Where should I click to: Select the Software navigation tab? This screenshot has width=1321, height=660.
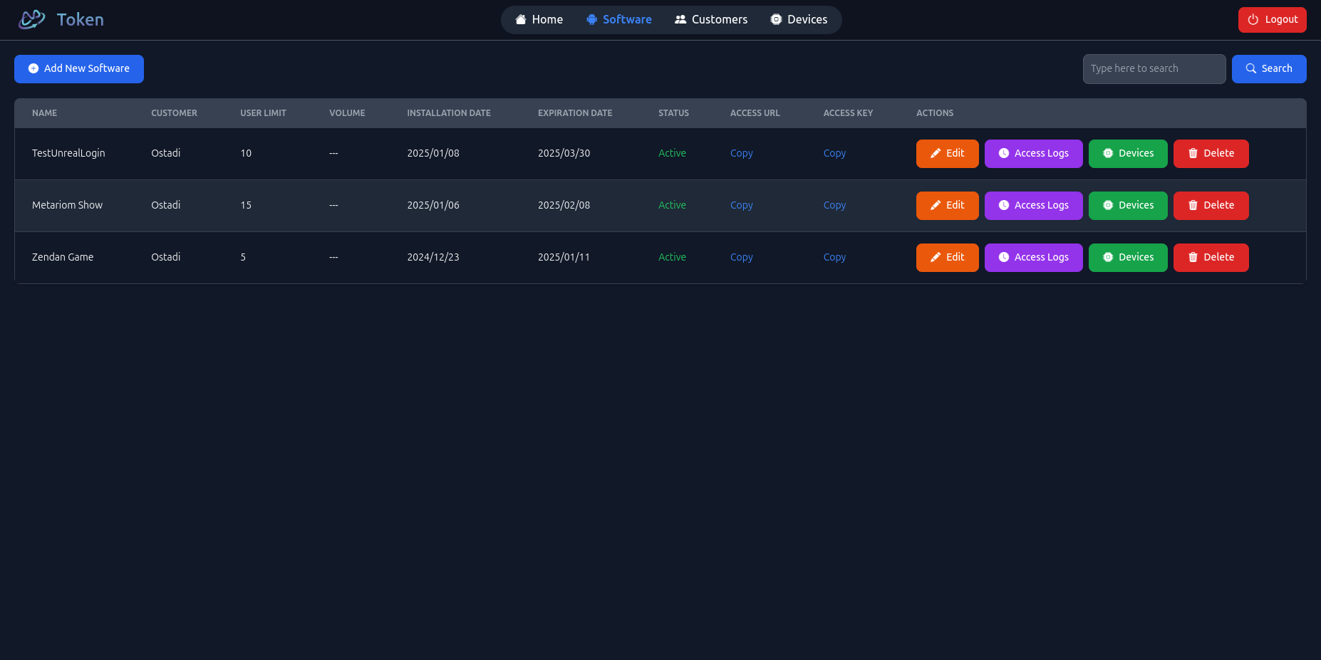click(x=618, y=20)
